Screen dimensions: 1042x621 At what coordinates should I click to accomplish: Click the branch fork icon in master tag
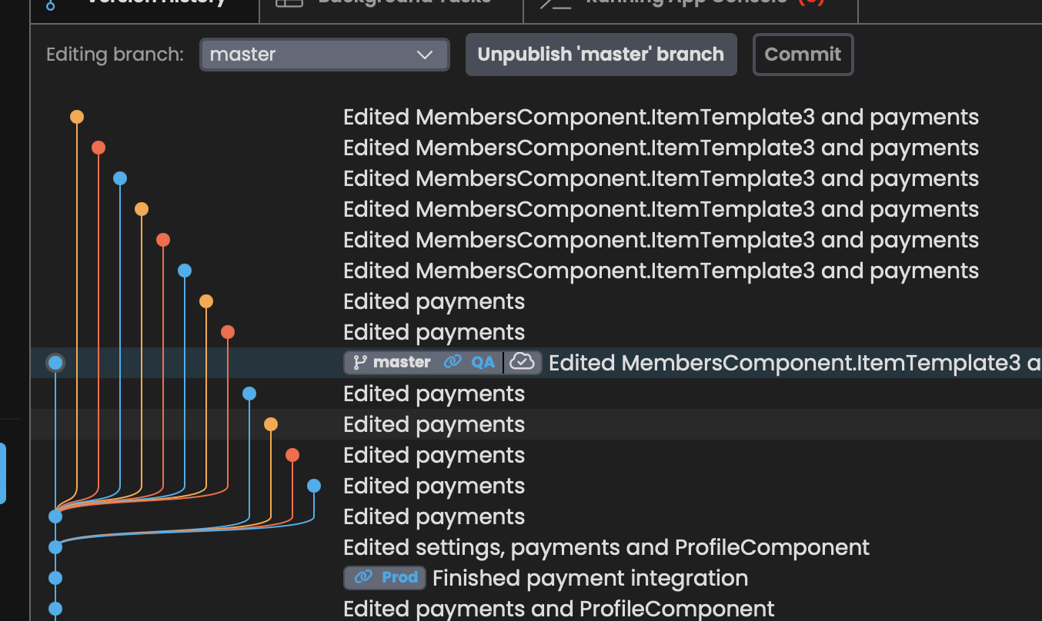click(359, 363)
